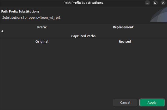Cancel the substitutions dialog
The width and height of the screenshot is (167, 110).
(125, 102)
